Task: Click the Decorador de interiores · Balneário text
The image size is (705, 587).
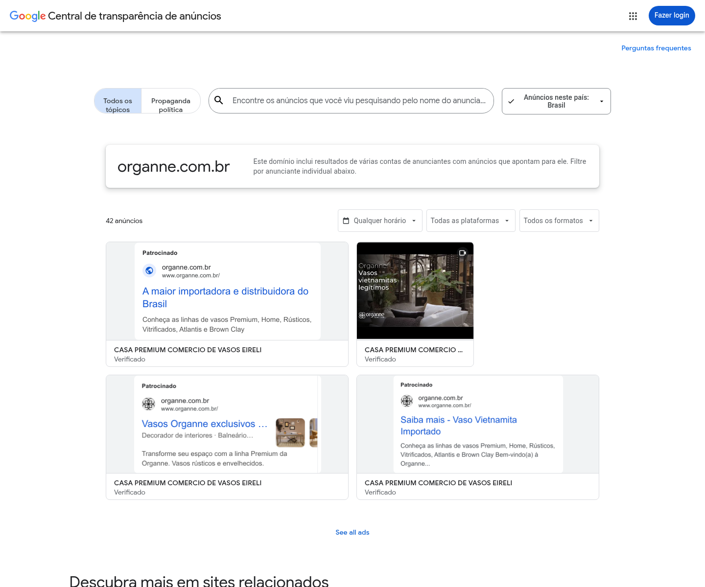Action: pyautogui.click(x=197, y=435)
